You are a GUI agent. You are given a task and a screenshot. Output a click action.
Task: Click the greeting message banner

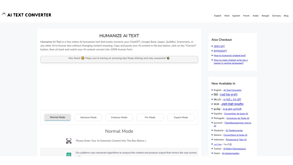[119, 58]
